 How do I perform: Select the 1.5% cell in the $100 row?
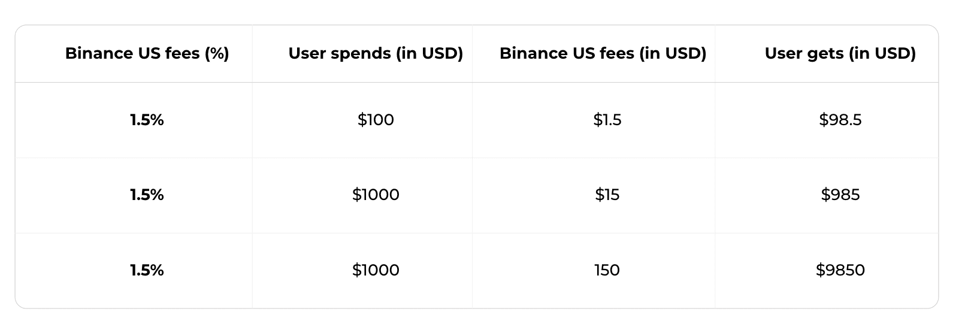click(x=147, y=120)
